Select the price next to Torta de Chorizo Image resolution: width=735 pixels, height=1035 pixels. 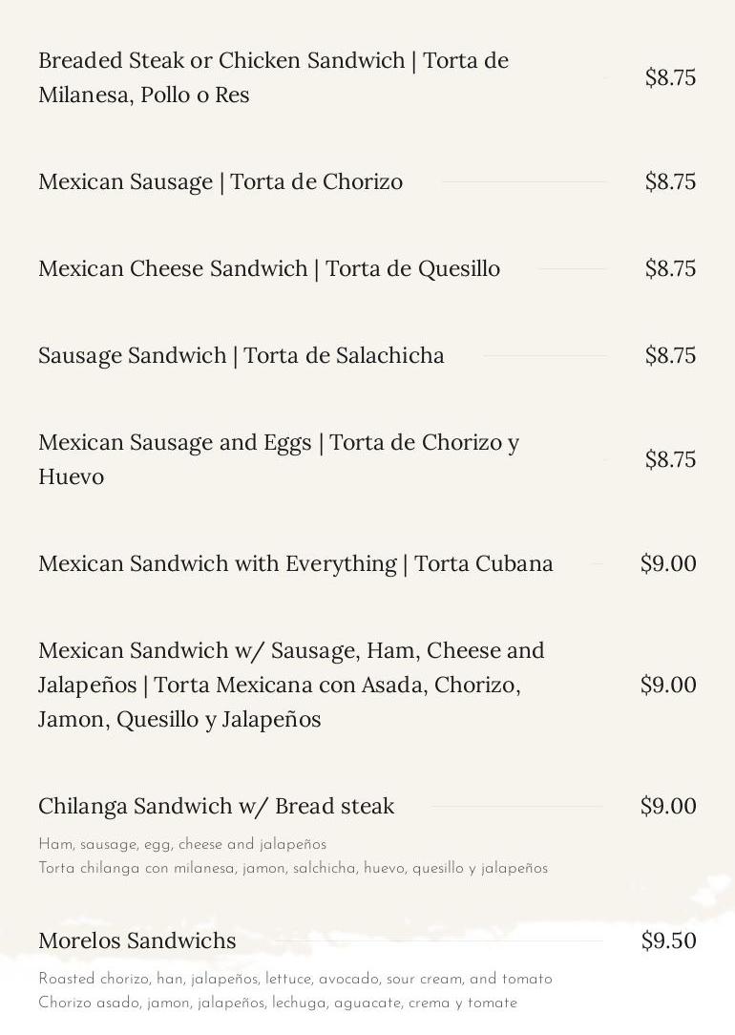coord(670,181)
